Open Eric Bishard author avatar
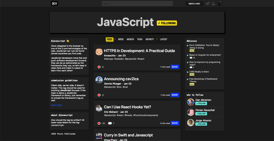274x141 pixels. 99,108
